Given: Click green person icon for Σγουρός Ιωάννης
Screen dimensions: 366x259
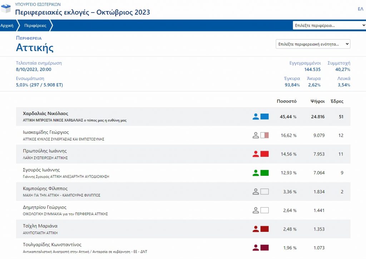Looking at the screenshot, I should [x=256, y=173].
